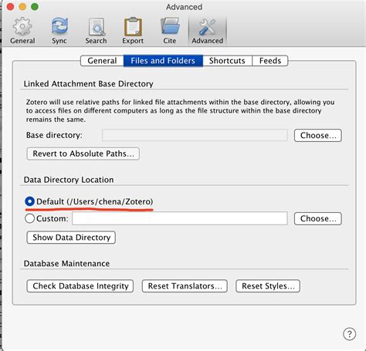The width and height of the screenshot is (366, 351).
Task: Switch to the Shortcuts tab
Action: coord(227,61)
